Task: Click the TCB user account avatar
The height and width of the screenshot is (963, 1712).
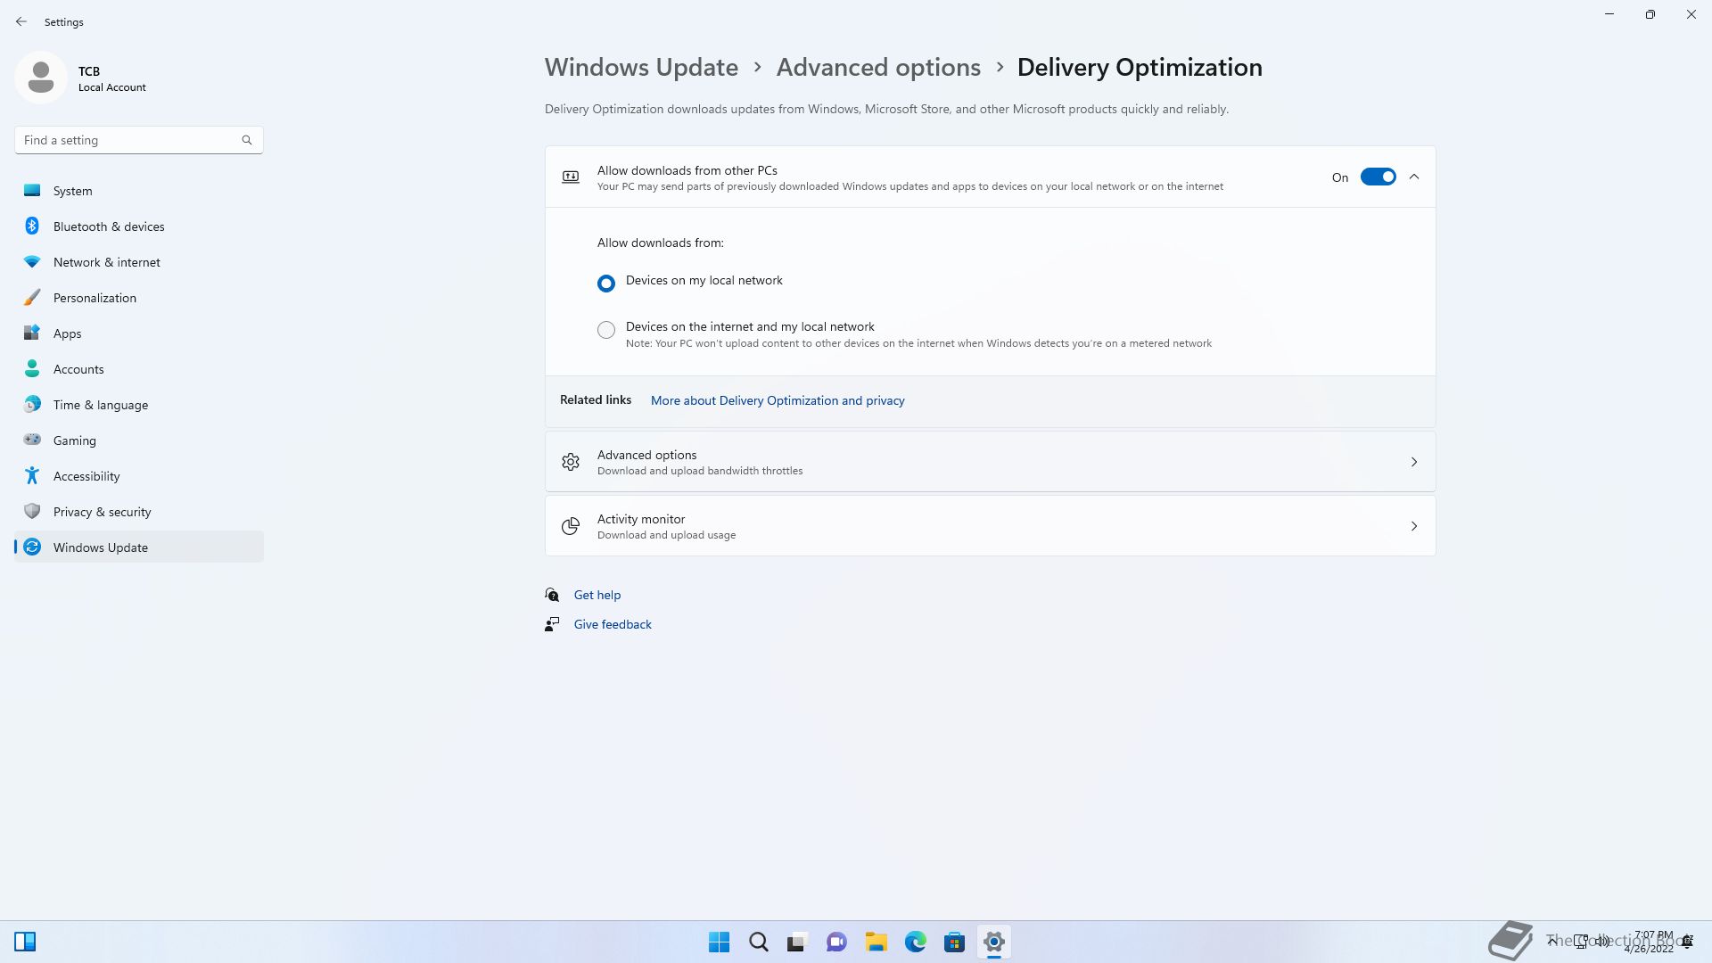Action: point(41,78)
